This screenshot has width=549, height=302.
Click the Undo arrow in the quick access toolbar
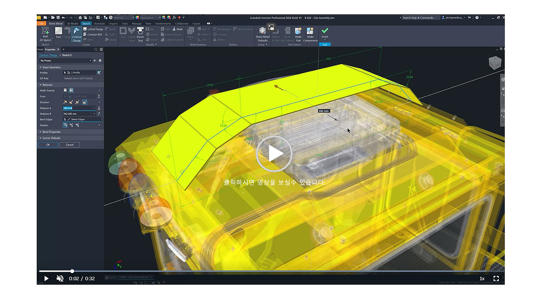(x=63, y=17)
